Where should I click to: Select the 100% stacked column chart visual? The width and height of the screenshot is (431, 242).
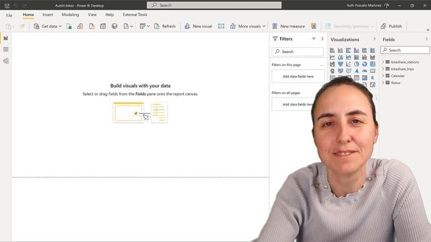[372, 50]
